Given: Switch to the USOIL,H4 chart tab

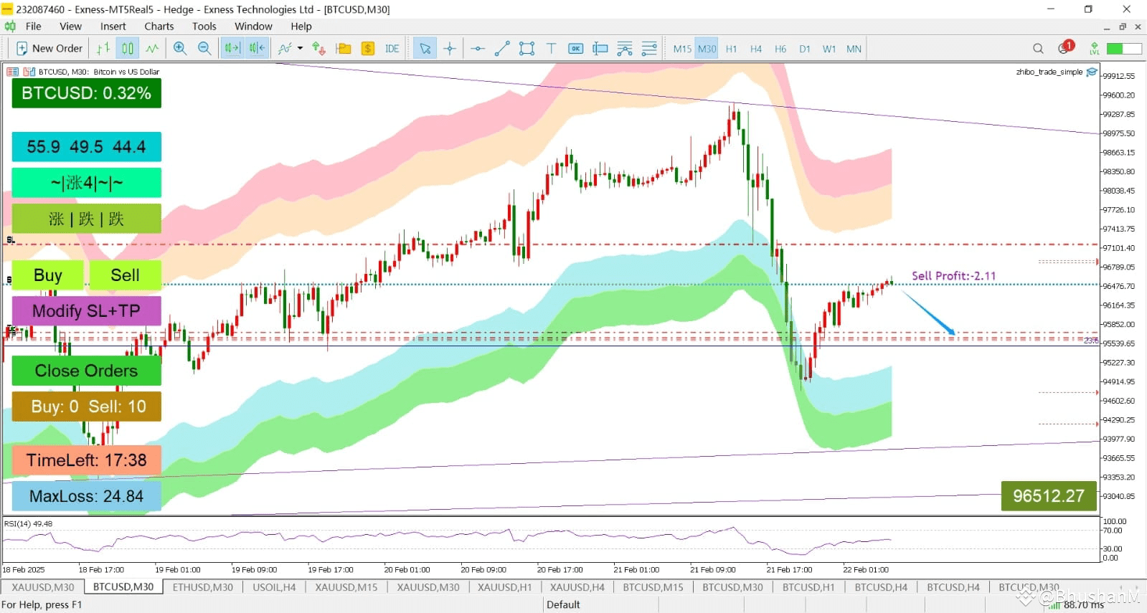Looking at the screenshot, I should (274, 587).
